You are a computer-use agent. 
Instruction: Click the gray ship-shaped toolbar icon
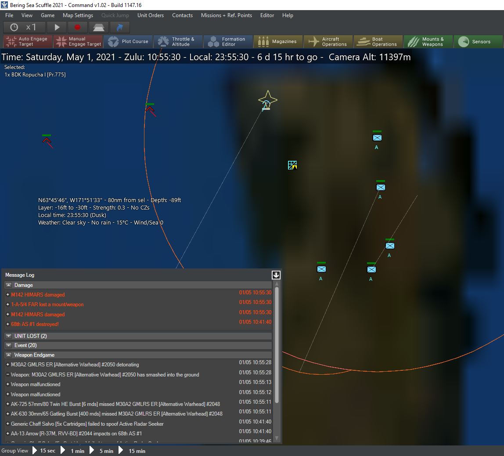click(x=98, y=27)
